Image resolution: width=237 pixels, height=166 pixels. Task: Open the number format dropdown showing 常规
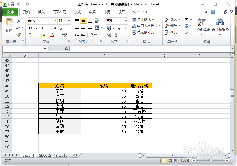(115, 21)
